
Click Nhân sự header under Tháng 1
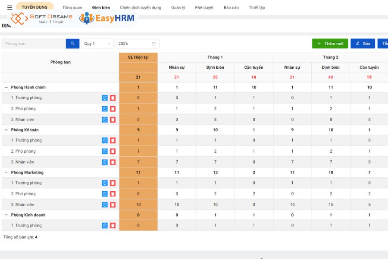coord(177,67)
